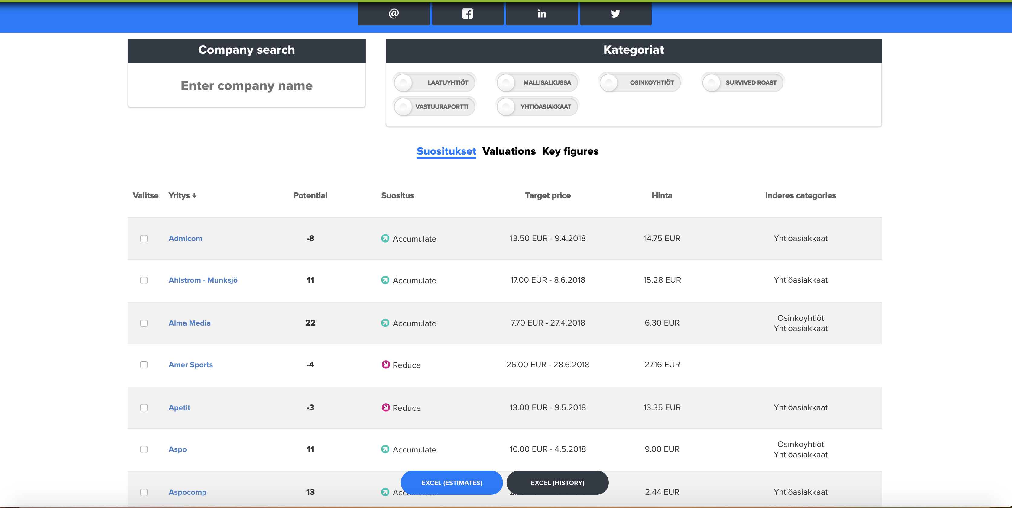Open the Key figures tab

click(x=570, y=151)
